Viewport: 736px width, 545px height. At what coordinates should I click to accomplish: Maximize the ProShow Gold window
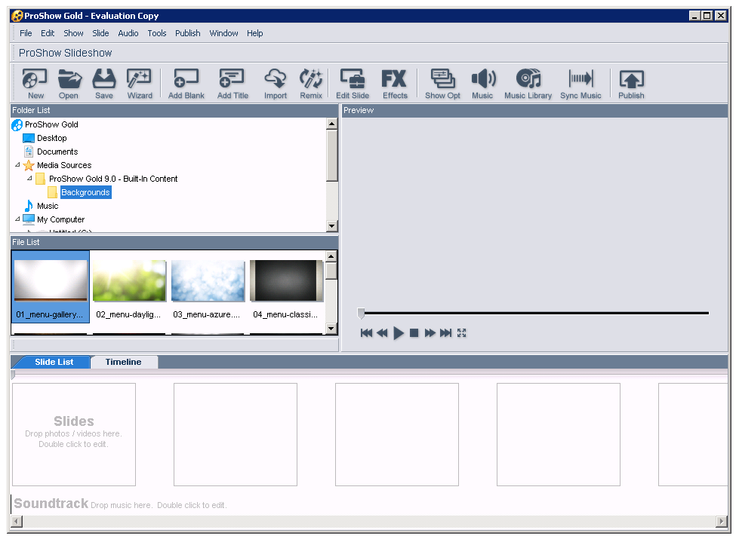707,16
